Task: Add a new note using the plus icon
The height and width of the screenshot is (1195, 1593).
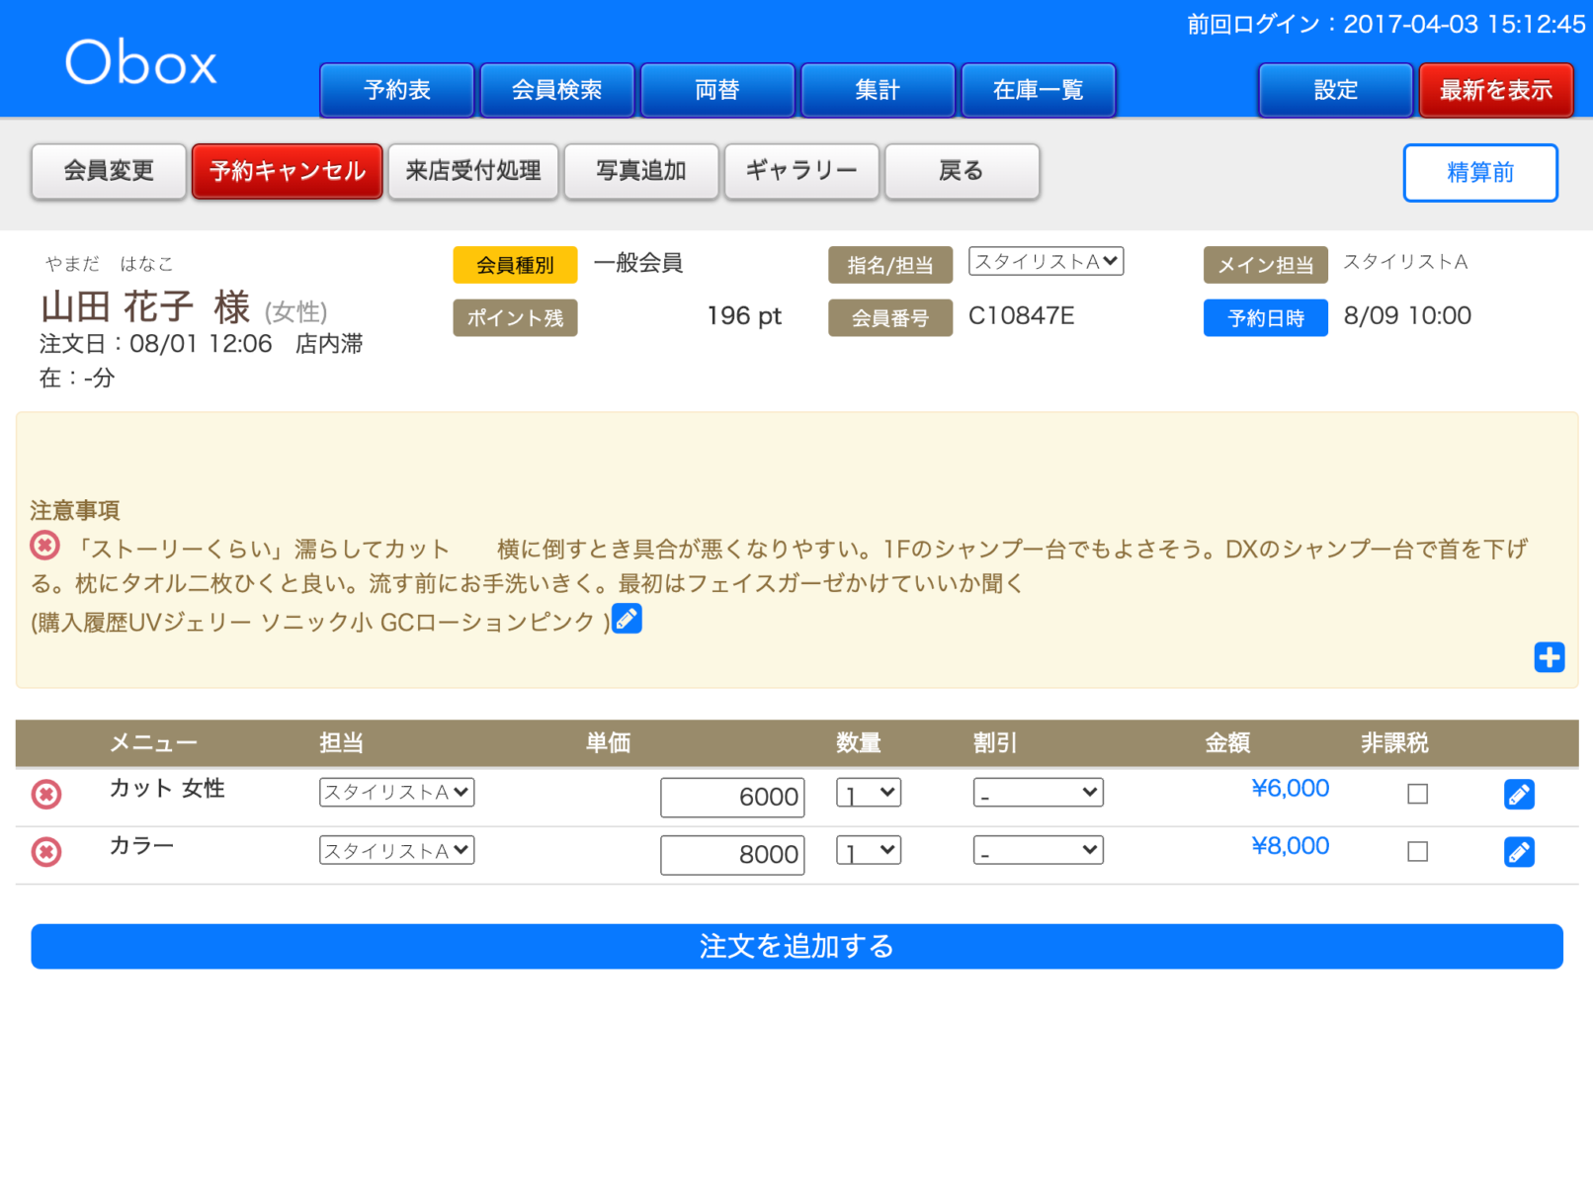Action: [x=1549, y=656]
